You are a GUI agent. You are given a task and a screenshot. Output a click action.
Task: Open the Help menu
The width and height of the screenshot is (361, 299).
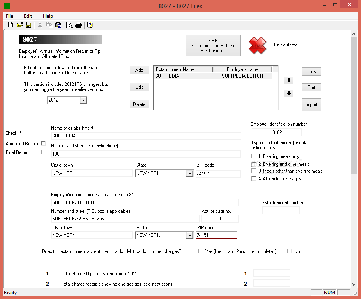[48, 16]
